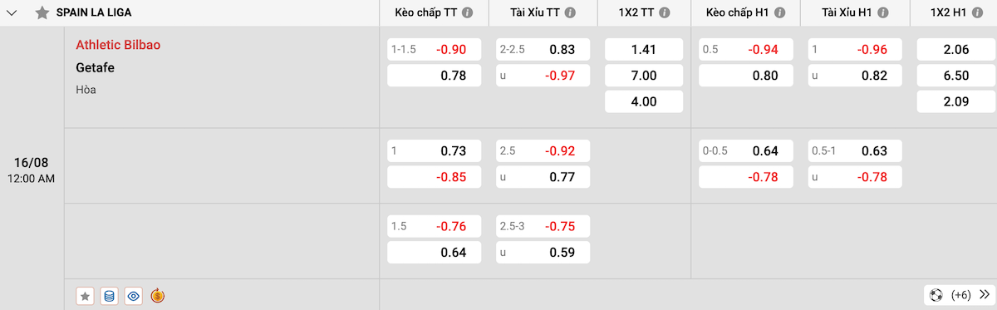The height and width of the screenshot is (310, 997).
Task: Click the info icon next to 1X2 TT
Action: (670, 13)
